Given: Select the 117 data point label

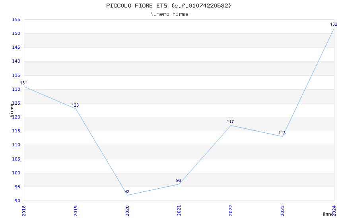Looking at the screenshot, I should (230, 122).
